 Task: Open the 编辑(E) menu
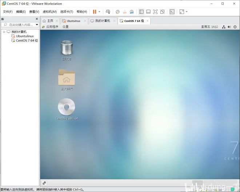tap(21, 12)
